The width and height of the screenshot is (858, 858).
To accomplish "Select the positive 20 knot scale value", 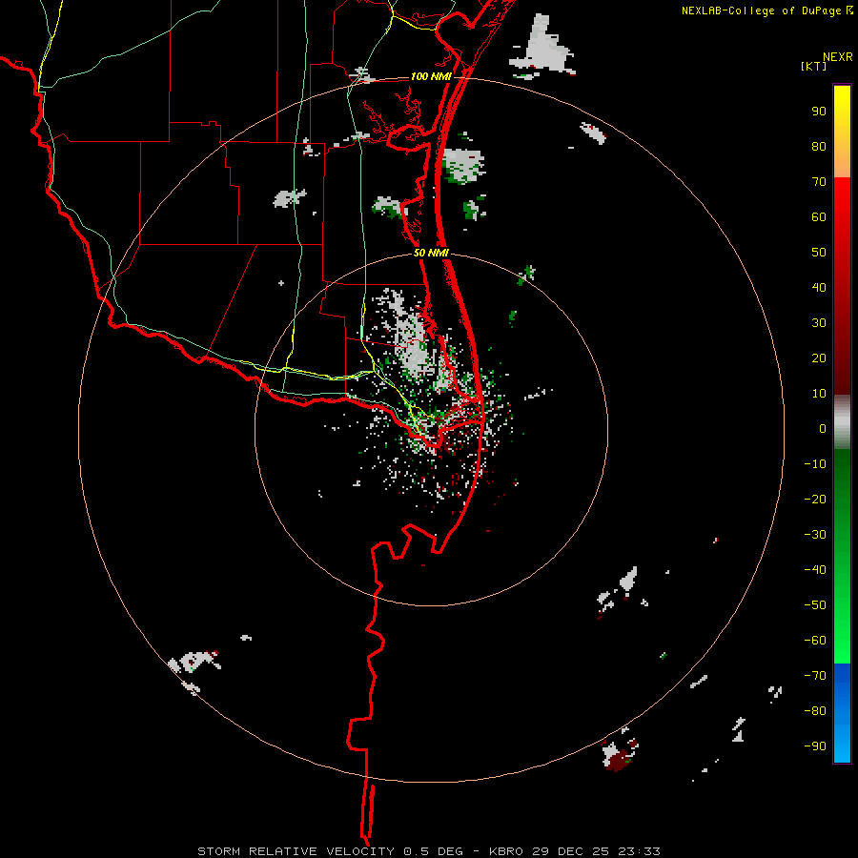I will click(x=819, y=357).
